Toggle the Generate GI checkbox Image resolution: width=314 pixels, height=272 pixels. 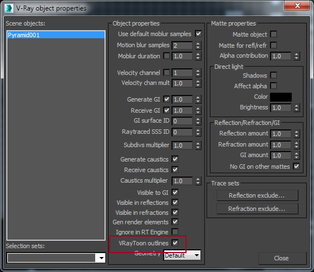click(166, 99)
